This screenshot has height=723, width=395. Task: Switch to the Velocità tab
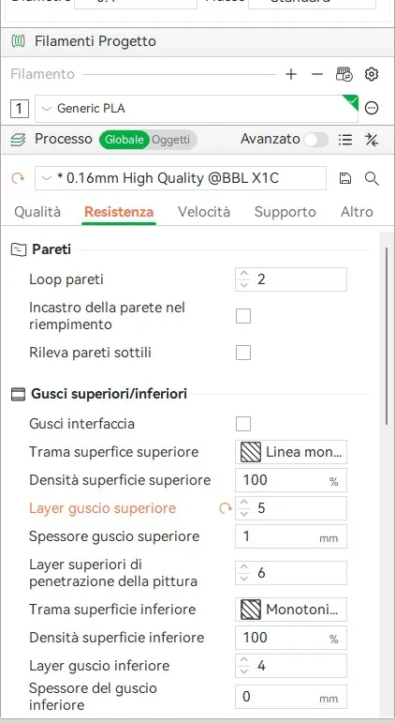point(204,212)
